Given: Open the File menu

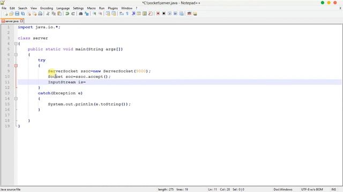Looking at the screenshot, I should click(x=4, y=9).
